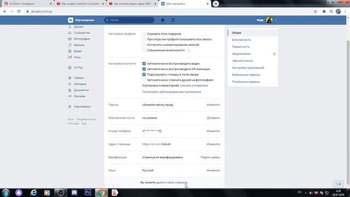Click Изменить next to Язык

point(213,170)
